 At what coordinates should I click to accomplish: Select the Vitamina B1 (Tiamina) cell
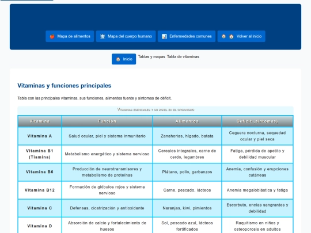click(40, 154)
